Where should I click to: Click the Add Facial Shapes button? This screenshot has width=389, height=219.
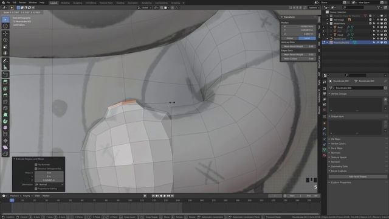click(357, 176)
